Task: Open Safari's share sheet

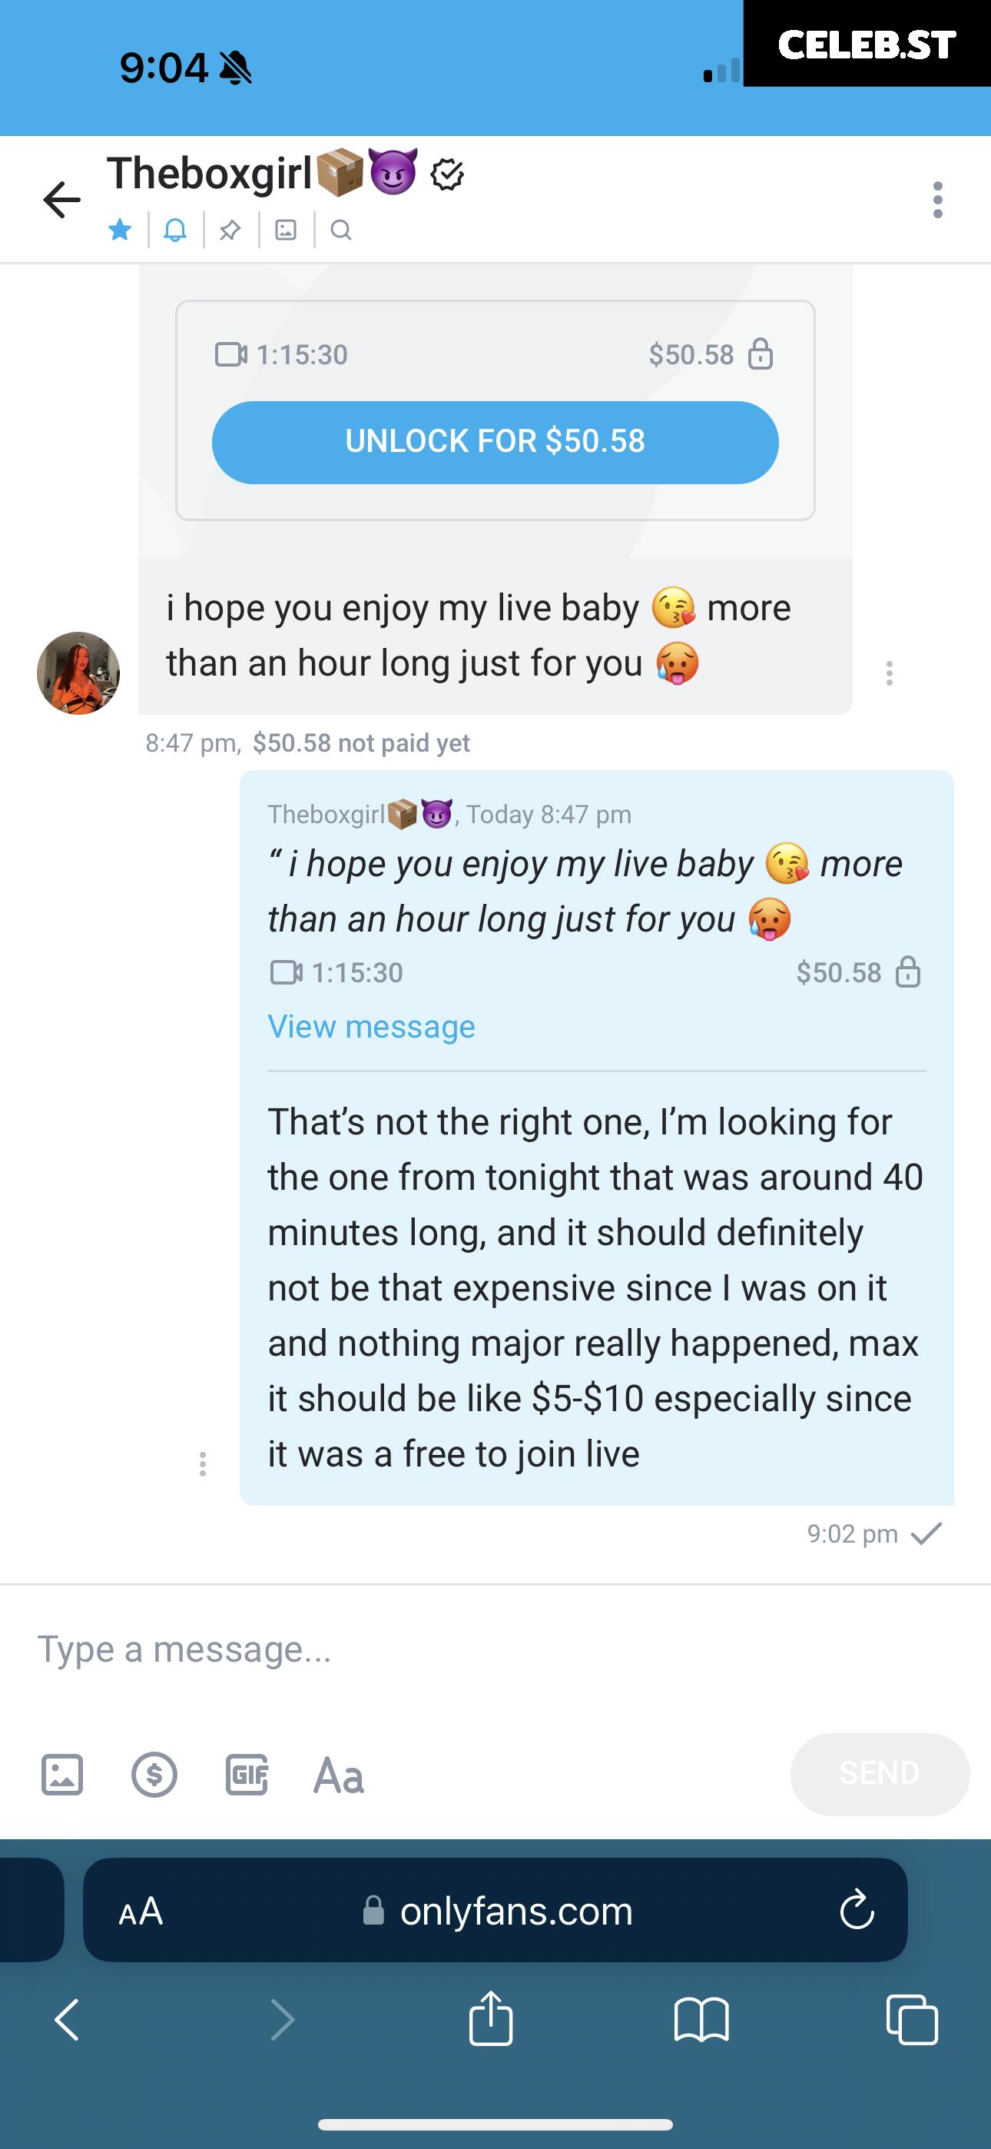Action: coord(490,2018)
